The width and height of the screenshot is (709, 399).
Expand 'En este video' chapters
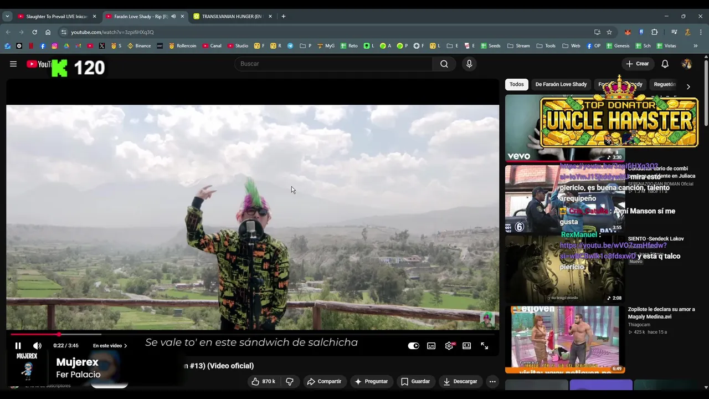(x=110, y=346)
